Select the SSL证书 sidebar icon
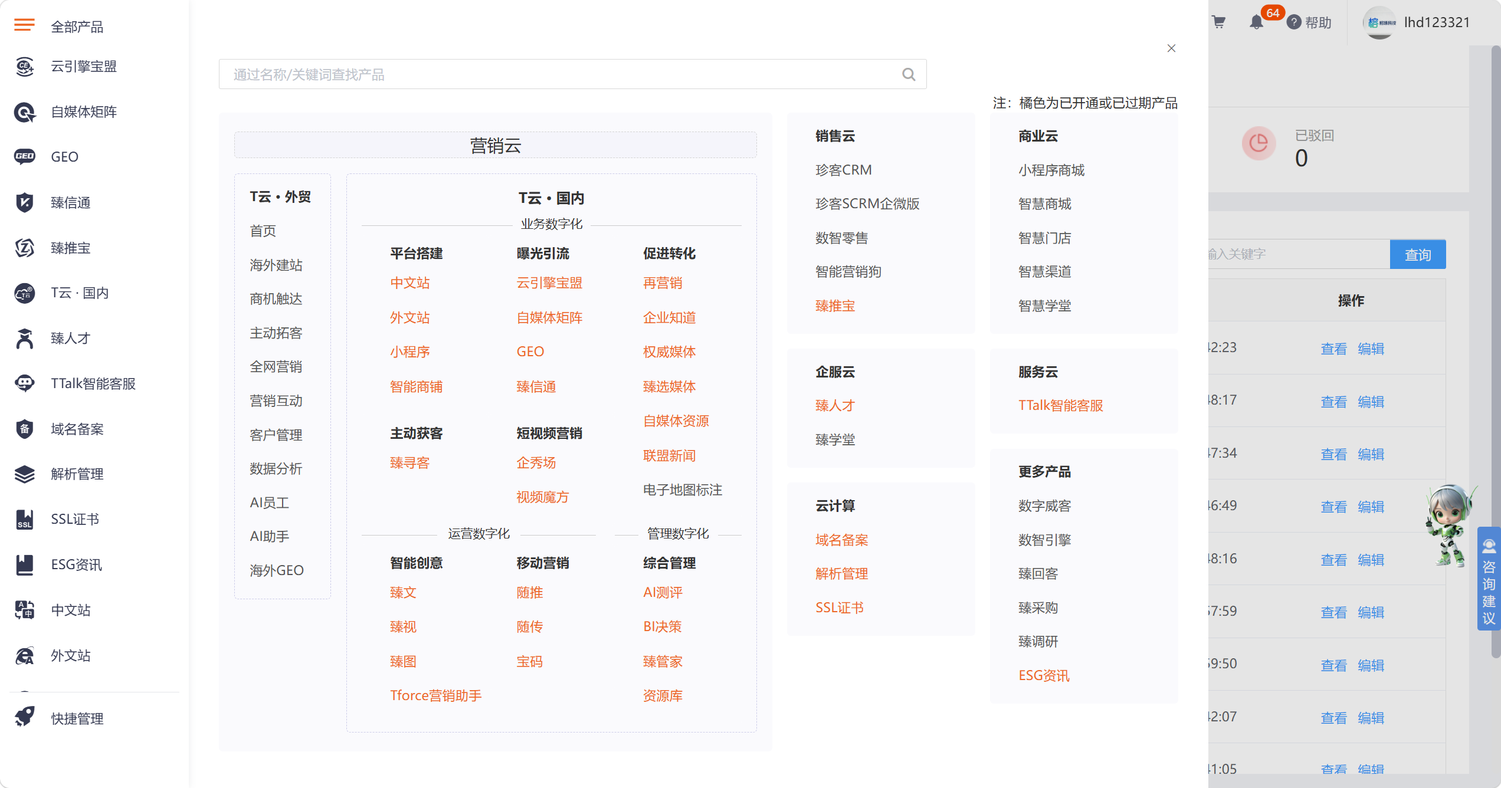This screenshot has height=788, width=1501. pos(24,519)
